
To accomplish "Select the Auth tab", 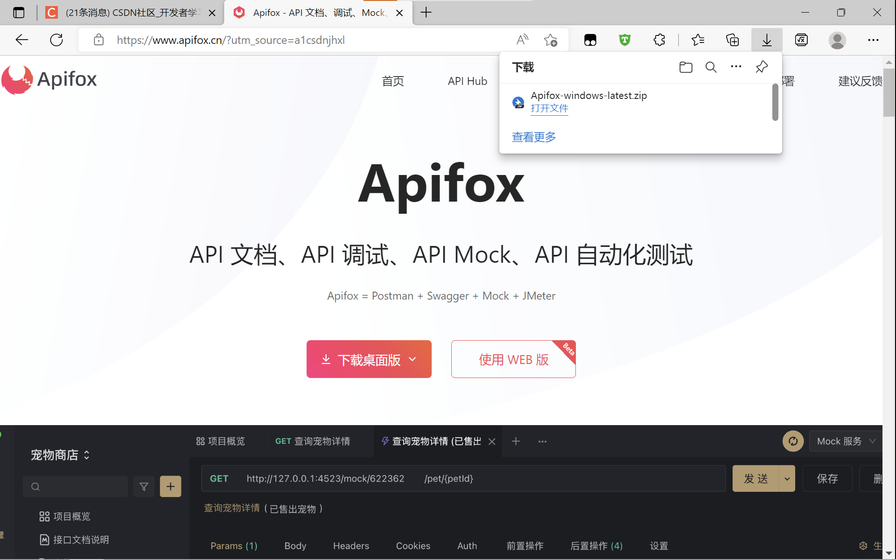I will pyautogui.click(x=467, y=546).
